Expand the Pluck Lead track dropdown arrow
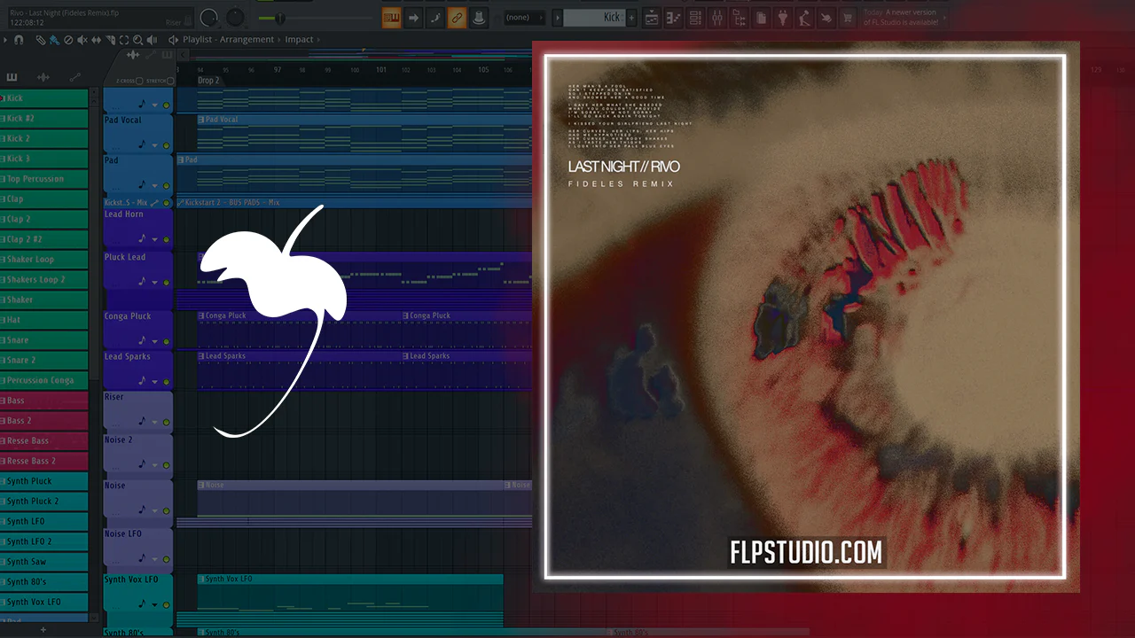 pyautogui.click(x=155, y=283)
